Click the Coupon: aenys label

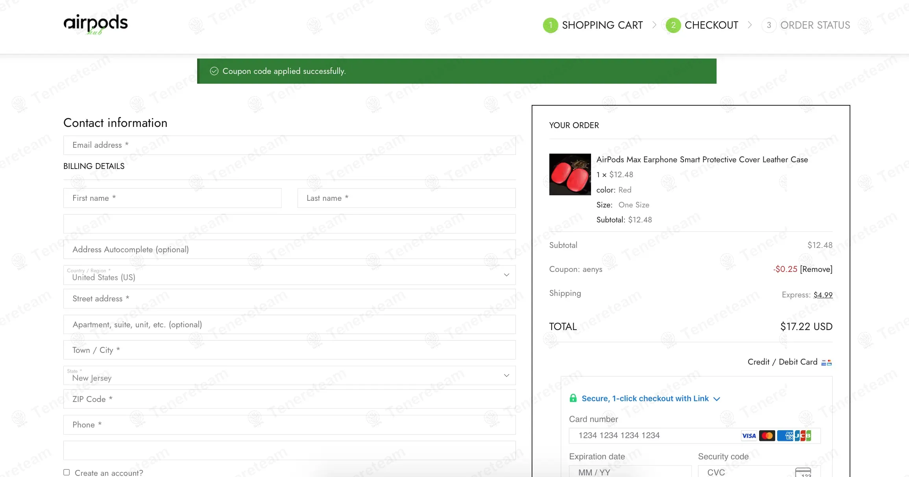click(576, 269)
